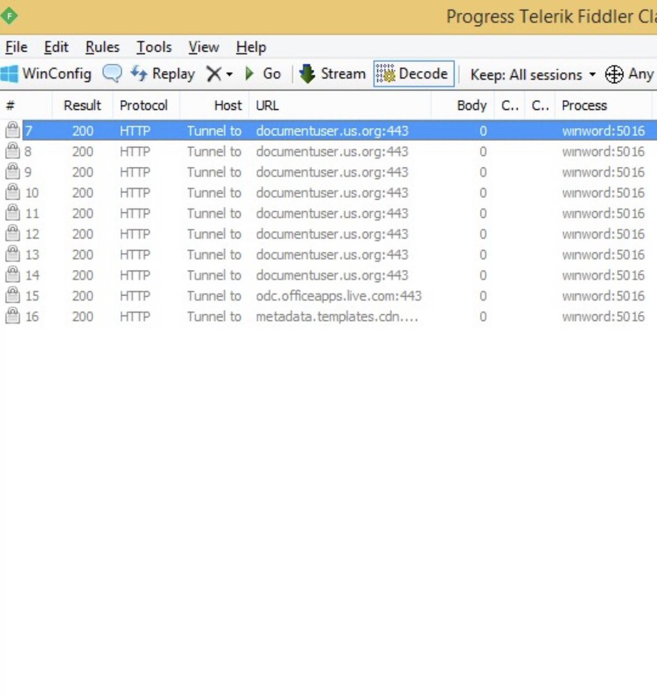
Task: Click the lock icon of session 15
Action: [12, 295]
